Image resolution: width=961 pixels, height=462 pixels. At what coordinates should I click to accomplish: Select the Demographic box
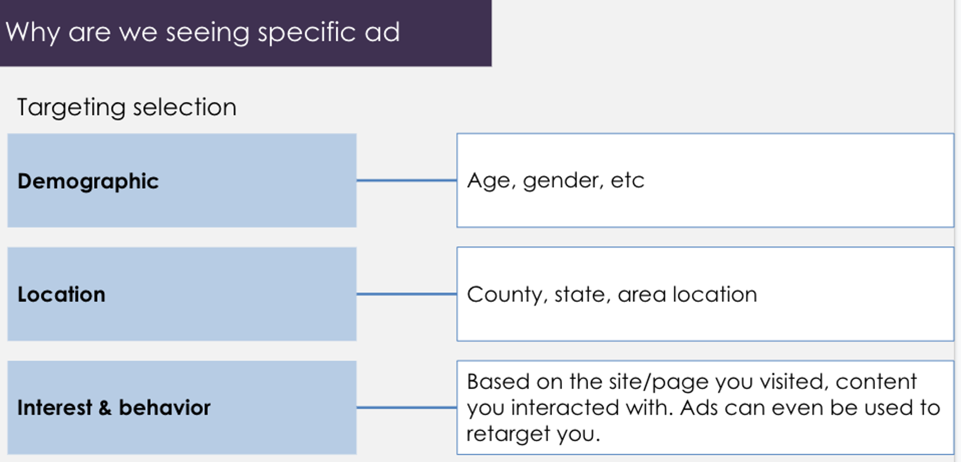pos(182,180)
